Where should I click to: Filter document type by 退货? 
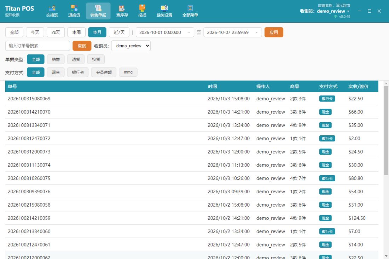(x=76, y=59)
